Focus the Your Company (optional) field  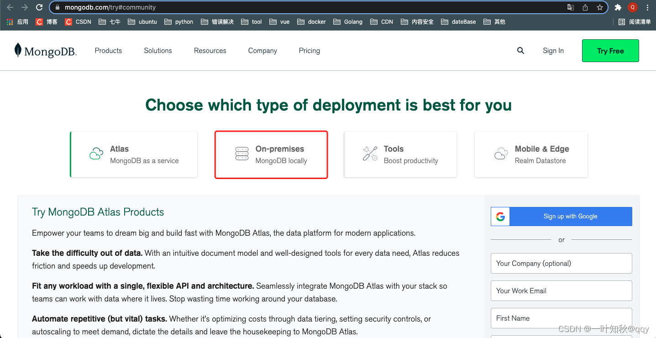pos(562,264)
